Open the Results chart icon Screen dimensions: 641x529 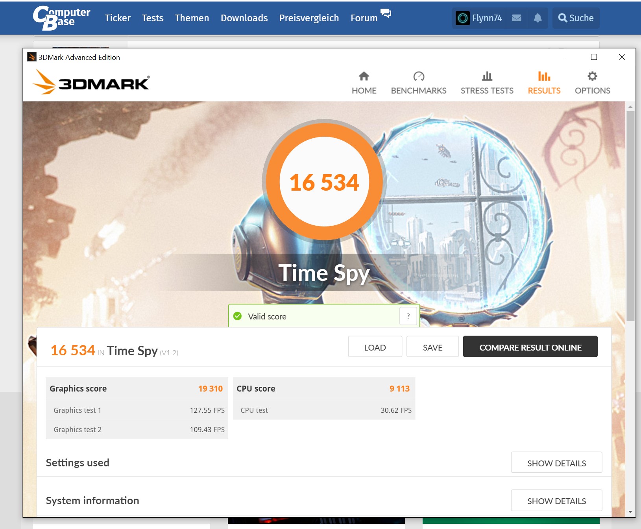[x=544, y=76]
